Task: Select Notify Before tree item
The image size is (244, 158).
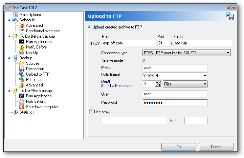Action: (x=37, y=47)
